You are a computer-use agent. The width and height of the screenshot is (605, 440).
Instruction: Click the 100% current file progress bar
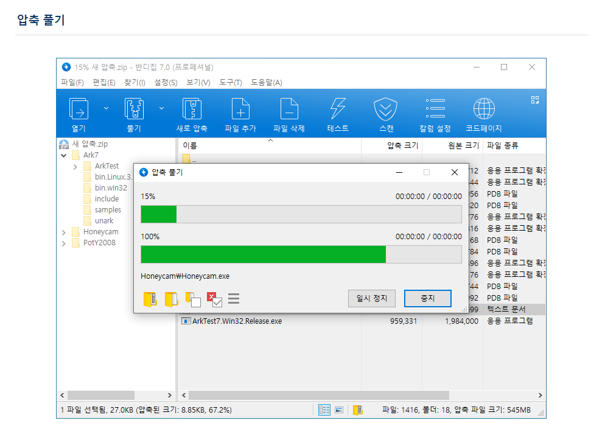(301, 254)
